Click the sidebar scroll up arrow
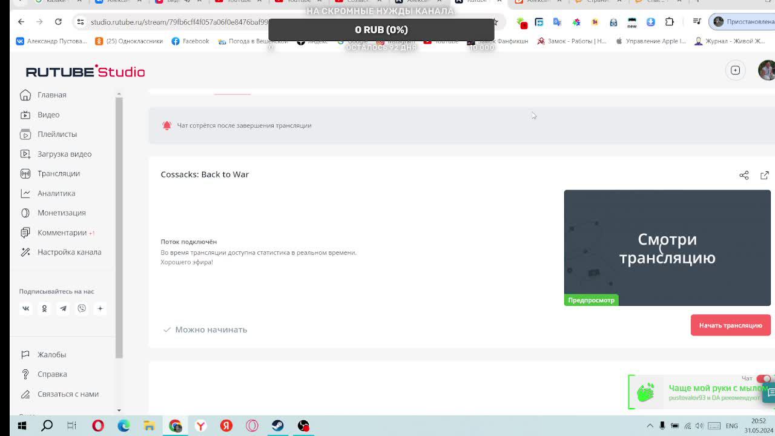This screenshot has height=436, width=775. pos(119,94)
